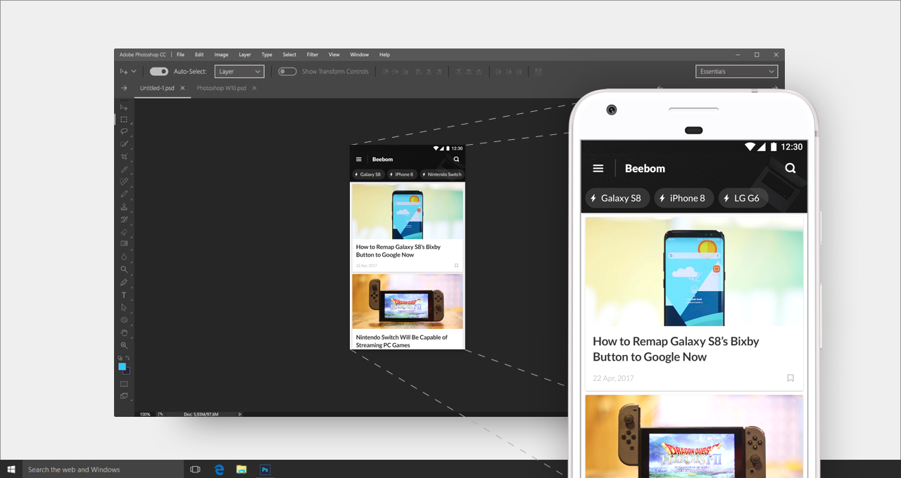Change the screen mode icon
This screenshot has width=901, height=478.
pyautogui.click(x=124, y=396)
